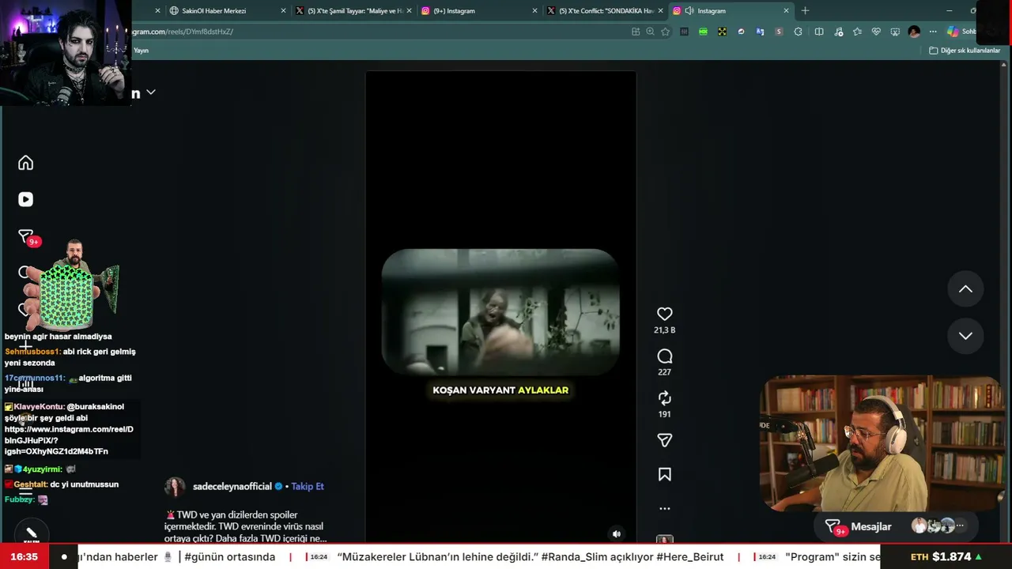Click the "Müzakereler Lübnan'ın lehine değildi." headline
The height and width of the screenshot is (569, 1012).
pyautogui.click(x=439, y=557)
